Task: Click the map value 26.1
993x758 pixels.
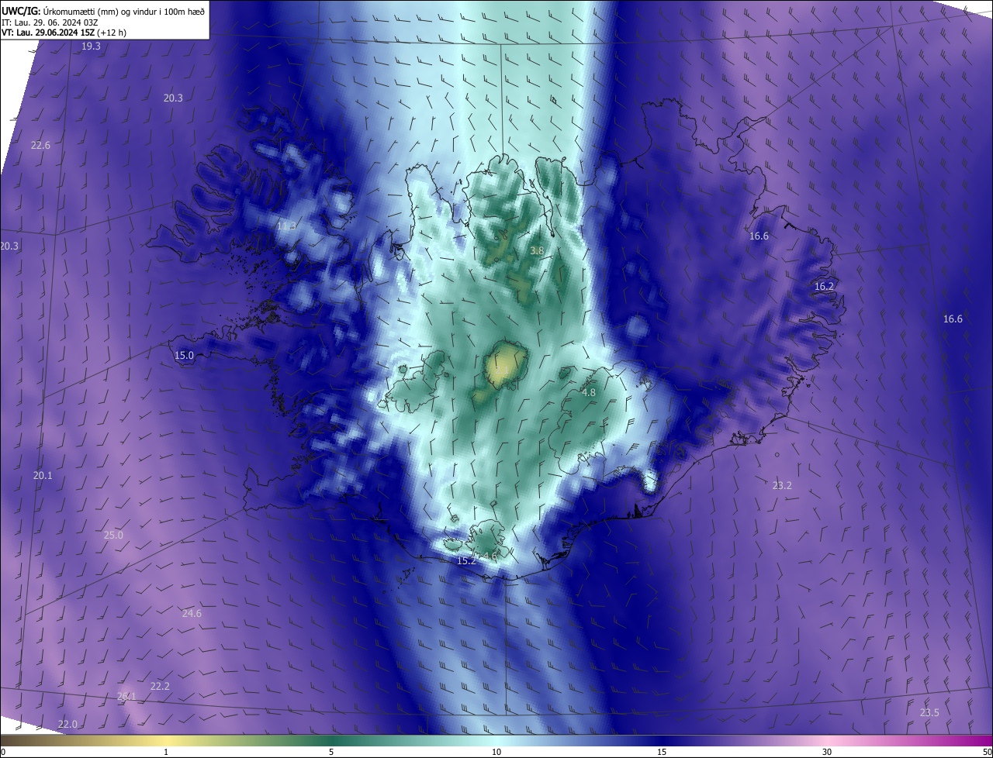Action: [126, 697]
